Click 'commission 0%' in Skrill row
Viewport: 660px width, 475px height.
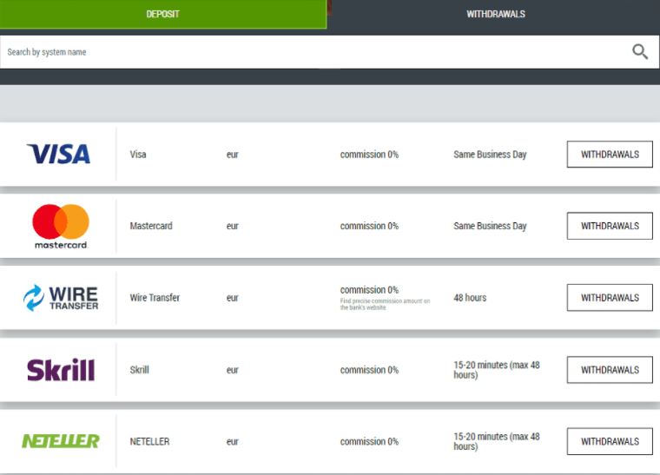[369, 370]
